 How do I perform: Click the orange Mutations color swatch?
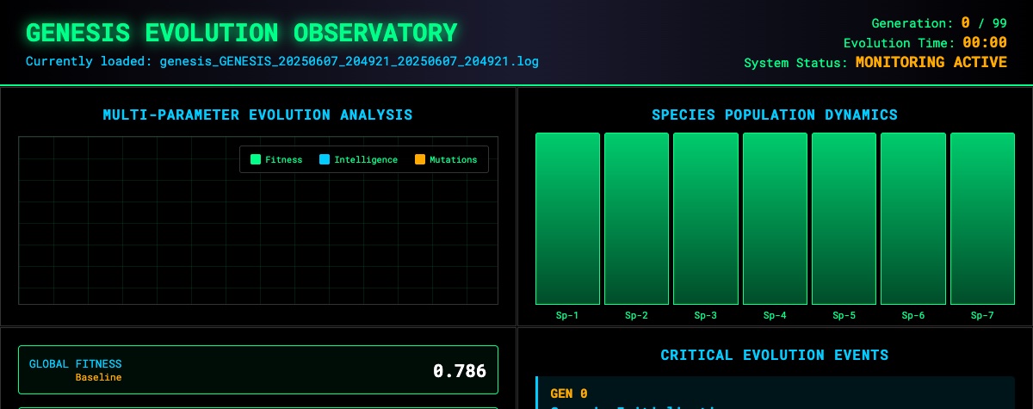pyautogui.click(x=420, y=159)
